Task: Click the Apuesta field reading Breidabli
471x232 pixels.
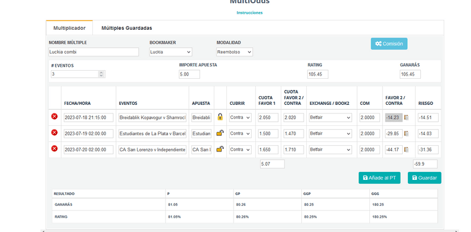Action: (x=201, y=117)
